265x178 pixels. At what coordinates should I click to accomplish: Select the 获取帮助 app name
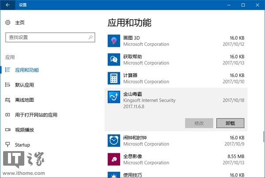coord(132,57)
